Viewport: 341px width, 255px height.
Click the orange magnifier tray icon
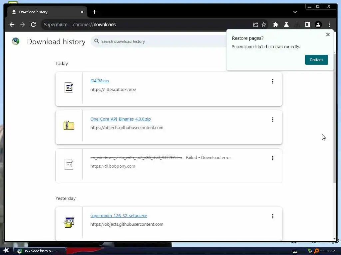[316, 251]
